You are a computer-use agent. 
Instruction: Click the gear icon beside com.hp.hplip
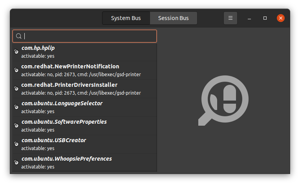(16, 52)
